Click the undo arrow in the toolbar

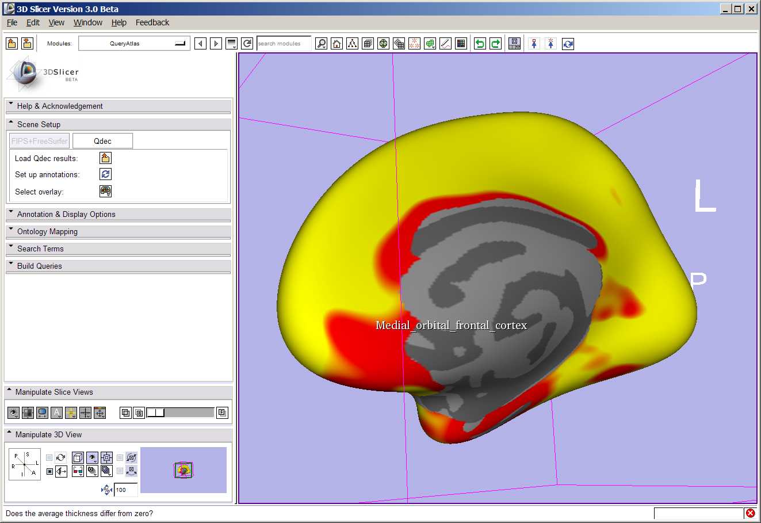coord(480,44)
